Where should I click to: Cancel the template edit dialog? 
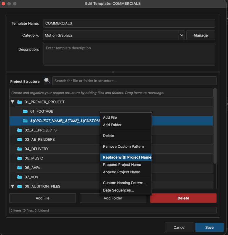179,227
